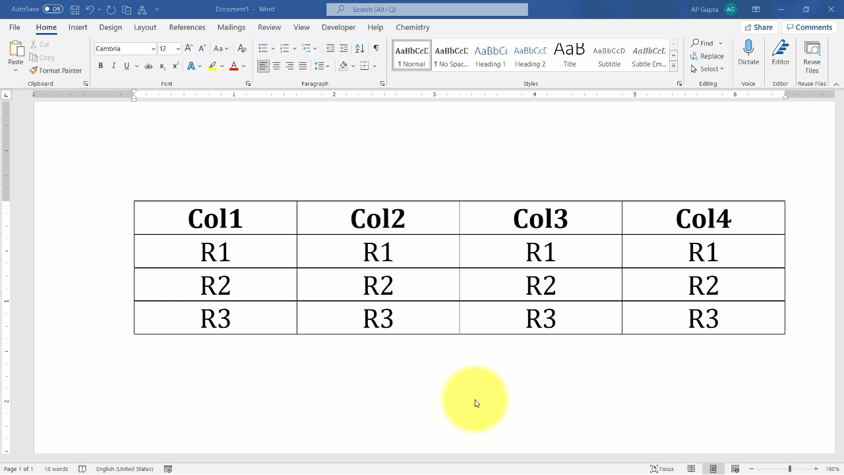Open the Developer ribbon tab

[x=338, y=27]
